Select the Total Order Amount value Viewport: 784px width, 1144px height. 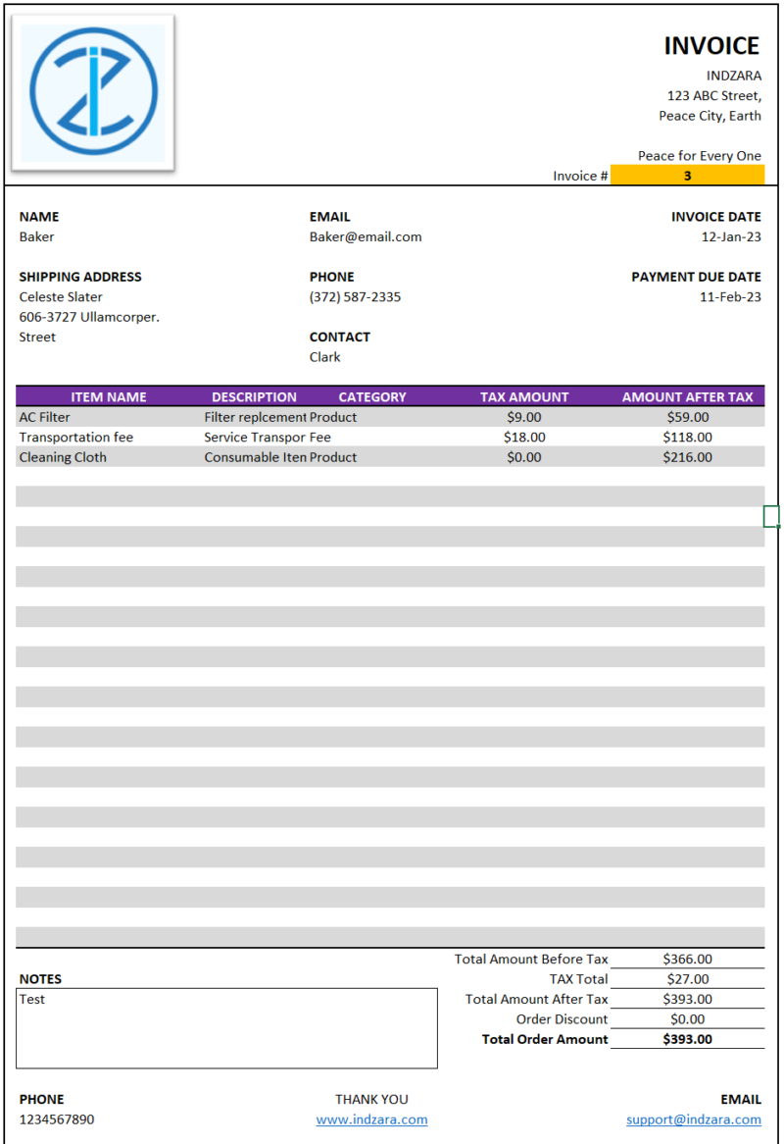coord(688,1039)
